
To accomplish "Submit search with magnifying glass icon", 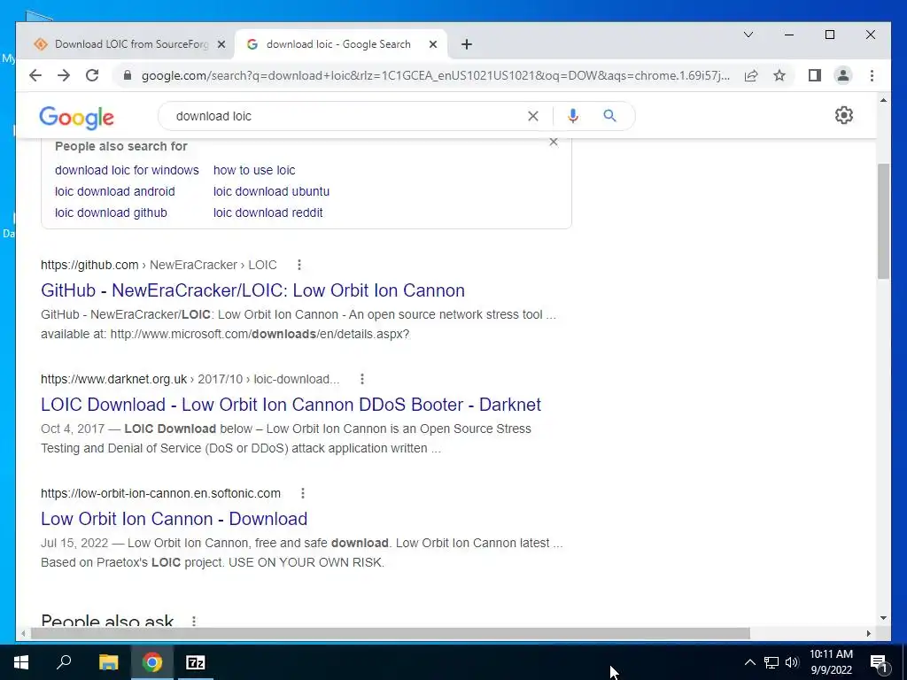I will click(609, 116).
